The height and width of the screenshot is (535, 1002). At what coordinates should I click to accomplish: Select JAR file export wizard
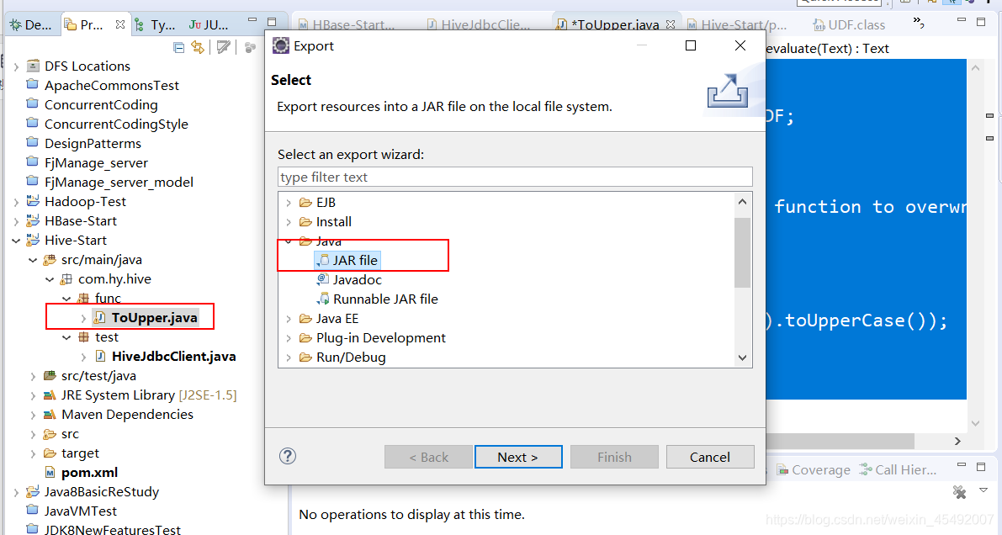coord(347,260)
